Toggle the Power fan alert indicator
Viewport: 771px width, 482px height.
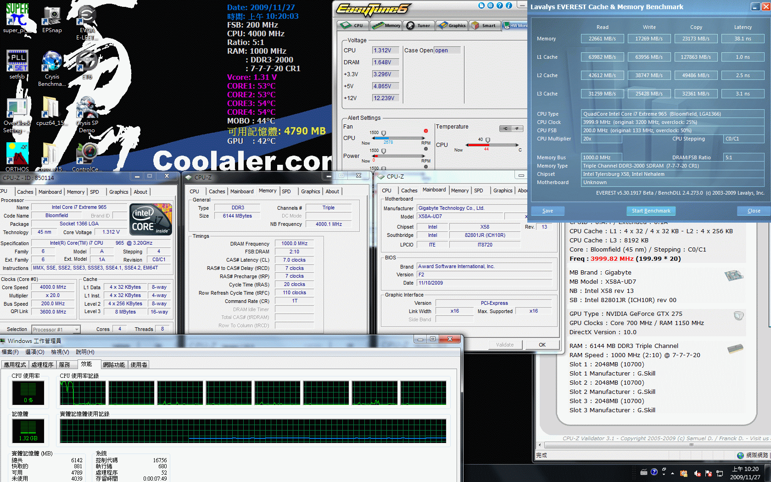pyautogui.click(x=426, y=149)
